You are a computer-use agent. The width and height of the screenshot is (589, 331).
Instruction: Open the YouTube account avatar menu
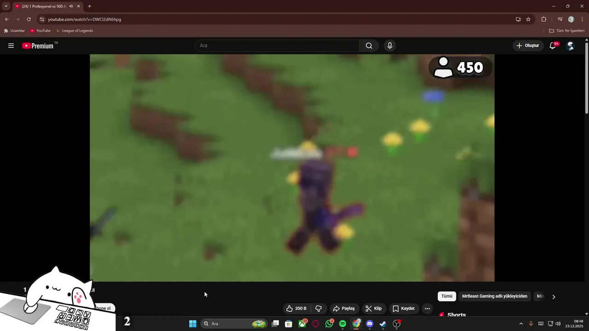tap(571, 46)
